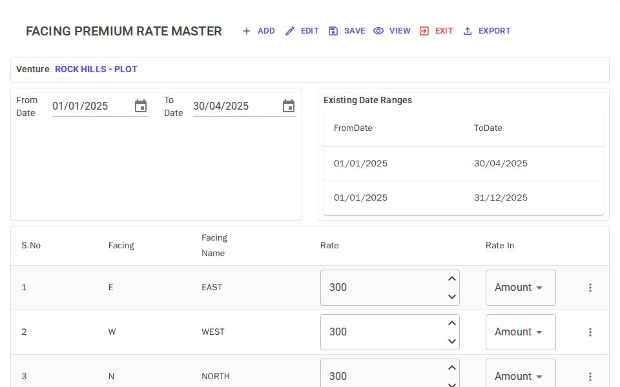Click the Save icon
This screenshot has height=387, width=620.
[x=333, y=30]
